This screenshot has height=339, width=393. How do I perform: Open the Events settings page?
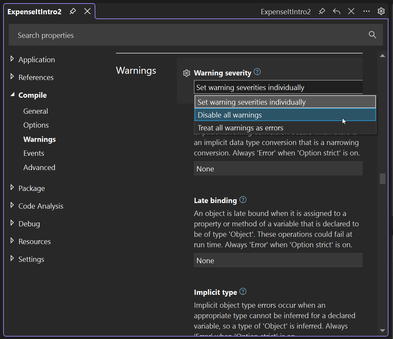tap(33, 153)
